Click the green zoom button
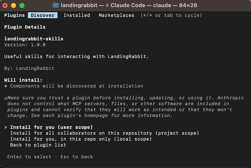This screenshot has width=251, height=168. coord(22,5)
